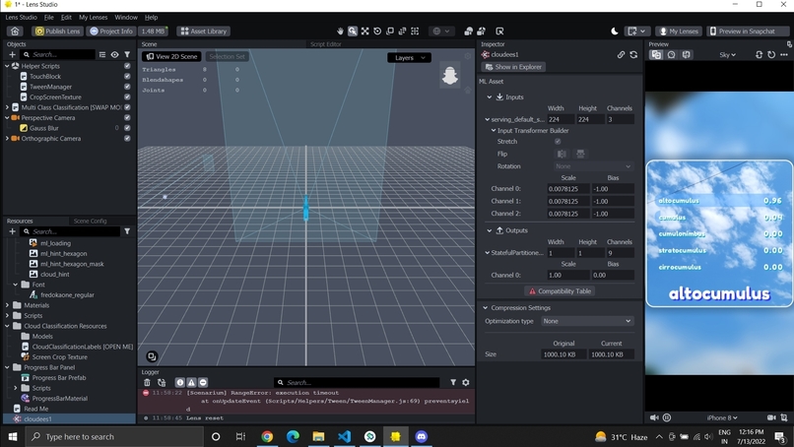Toggle logger warning messages icon
The width and height of the screenshot is (794, 447).
click(x=191, y=382)
